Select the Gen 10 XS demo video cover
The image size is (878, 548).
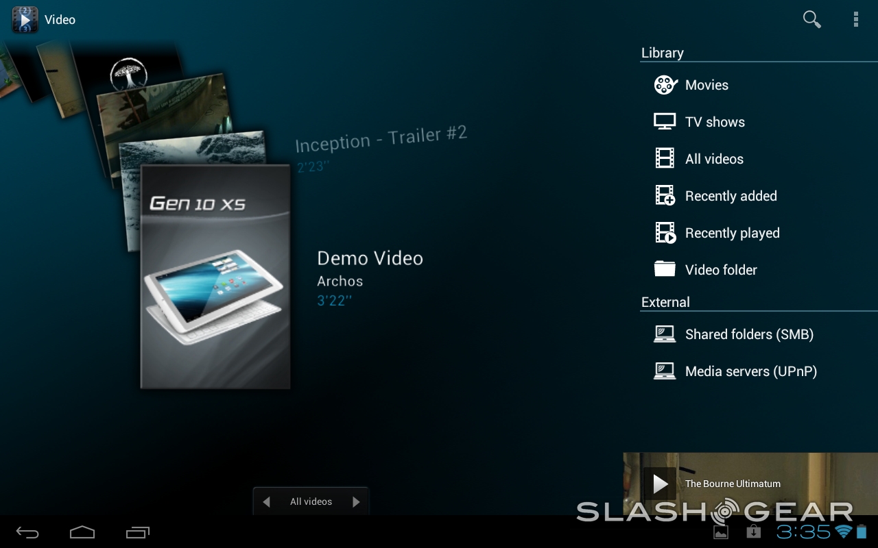tap(215, 277)
